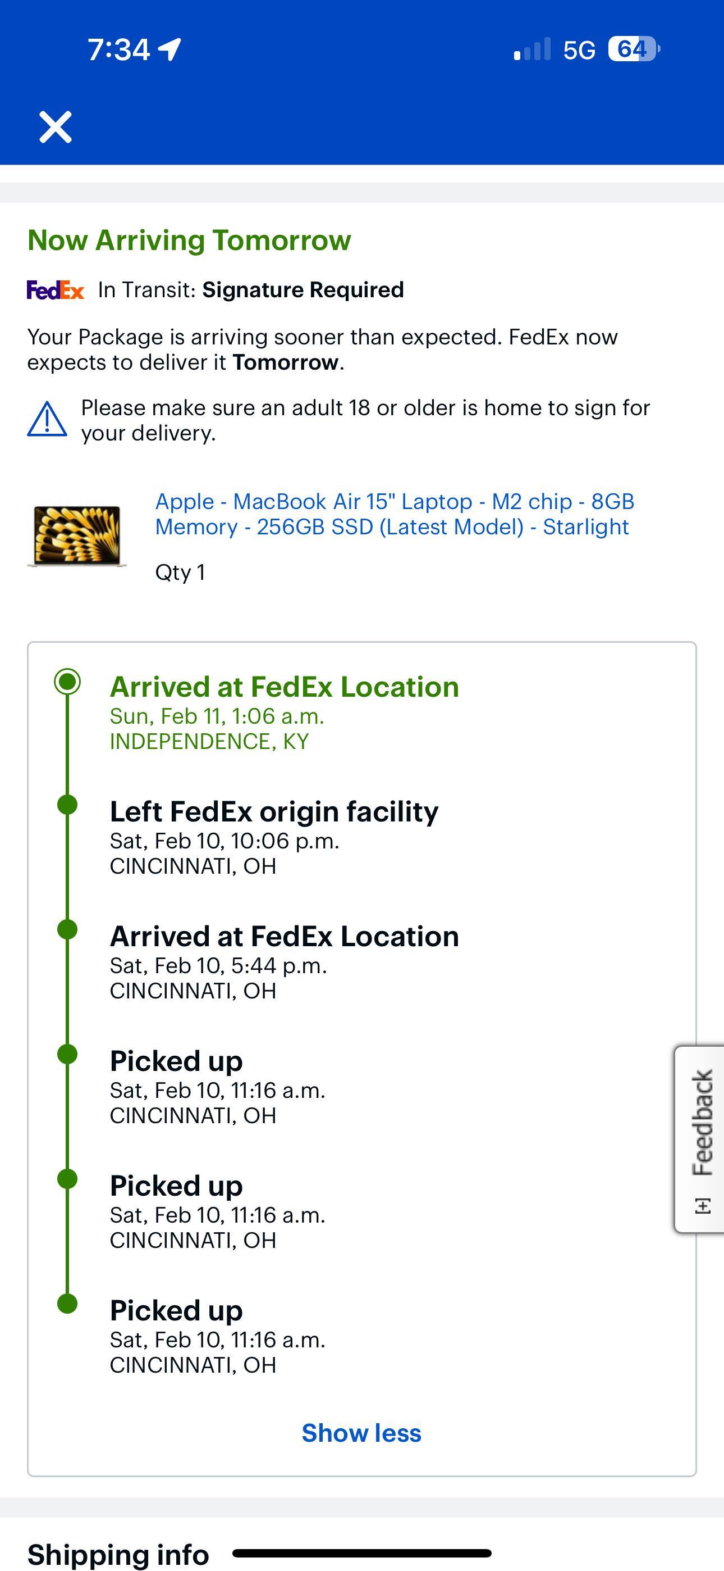
Task: Tap the Shipping info section heading
Action: [118, 1554]
